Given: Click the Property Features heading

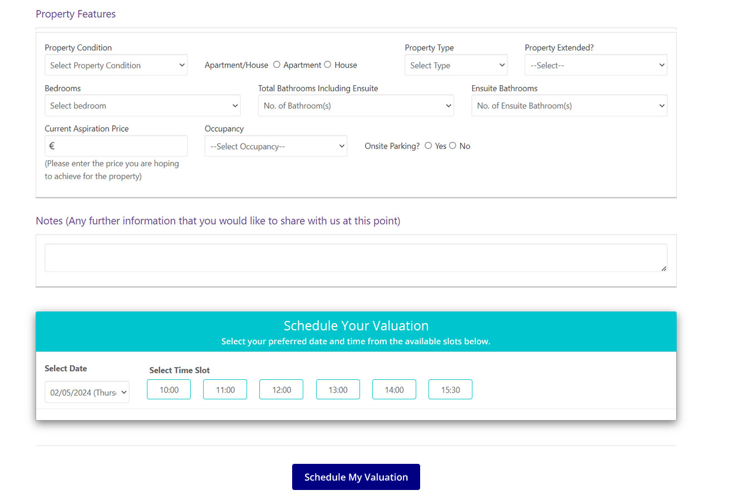Looking at the screenshot, I should click(76, 14).
